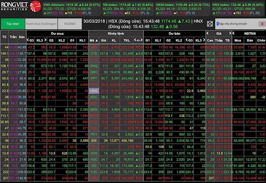The image size is (266, 183).
Task: Open the FPT stock symbol
Action: pos(94,78)
